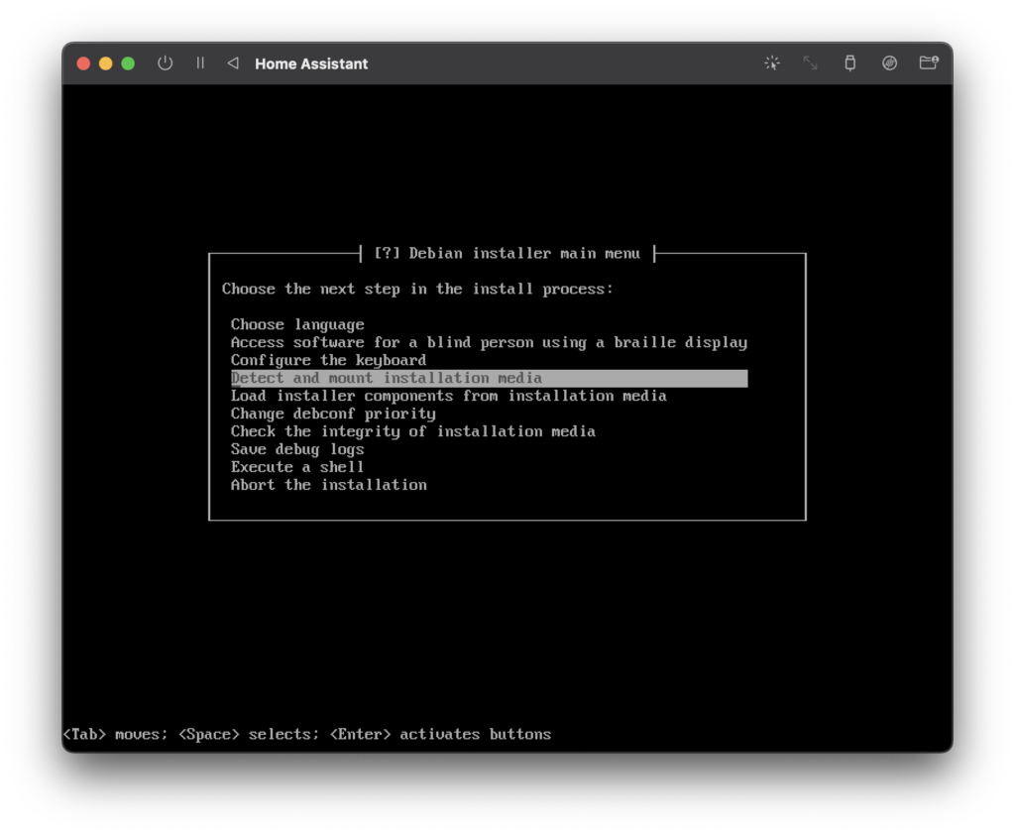Screen dimensions: 1015x835
Task: Select 'Detect and mount installation media'
Action: pos(489,378)
